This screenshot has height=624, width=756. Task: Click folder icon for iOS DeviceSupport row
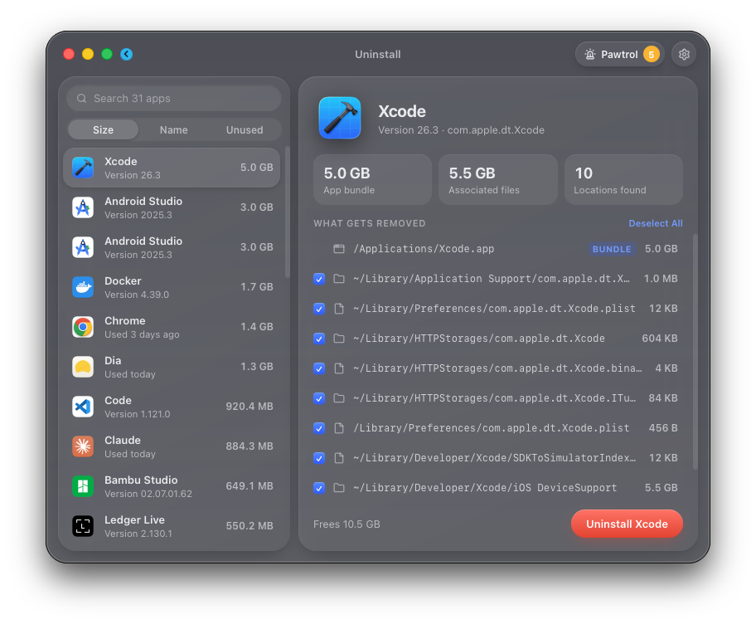pyautogui.click(x=339, y=489)
